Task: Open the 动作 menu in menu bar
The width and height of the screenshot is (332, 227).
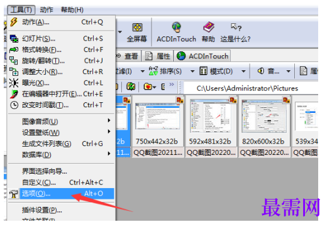Action: (x=47, y=9)
